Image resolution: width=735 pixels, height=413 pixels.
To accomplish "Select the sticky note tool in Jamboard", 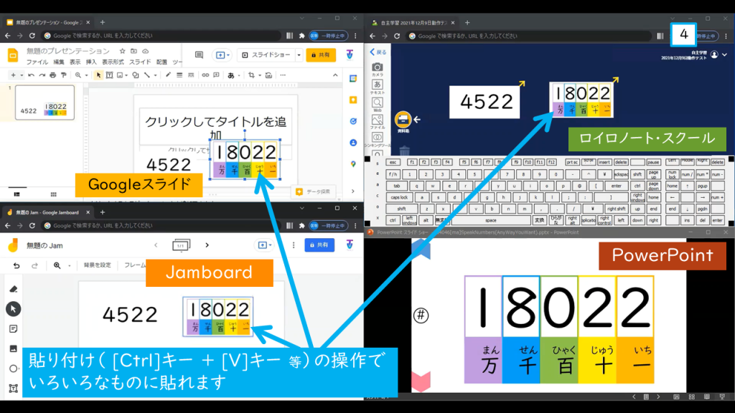I will coord(13,328).
